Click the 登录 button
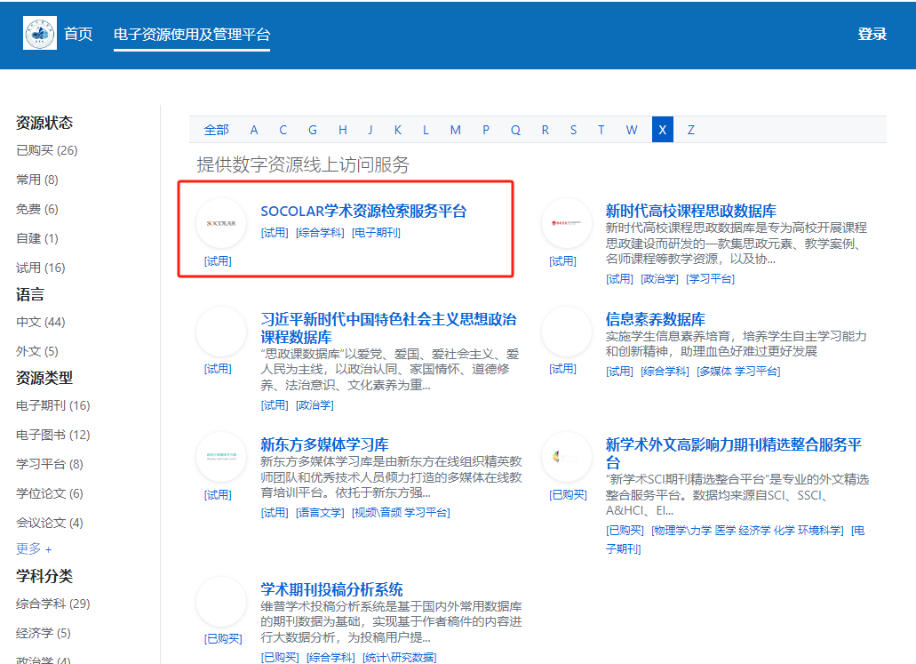This screenshot has height=664, width=916. (872, 35)
